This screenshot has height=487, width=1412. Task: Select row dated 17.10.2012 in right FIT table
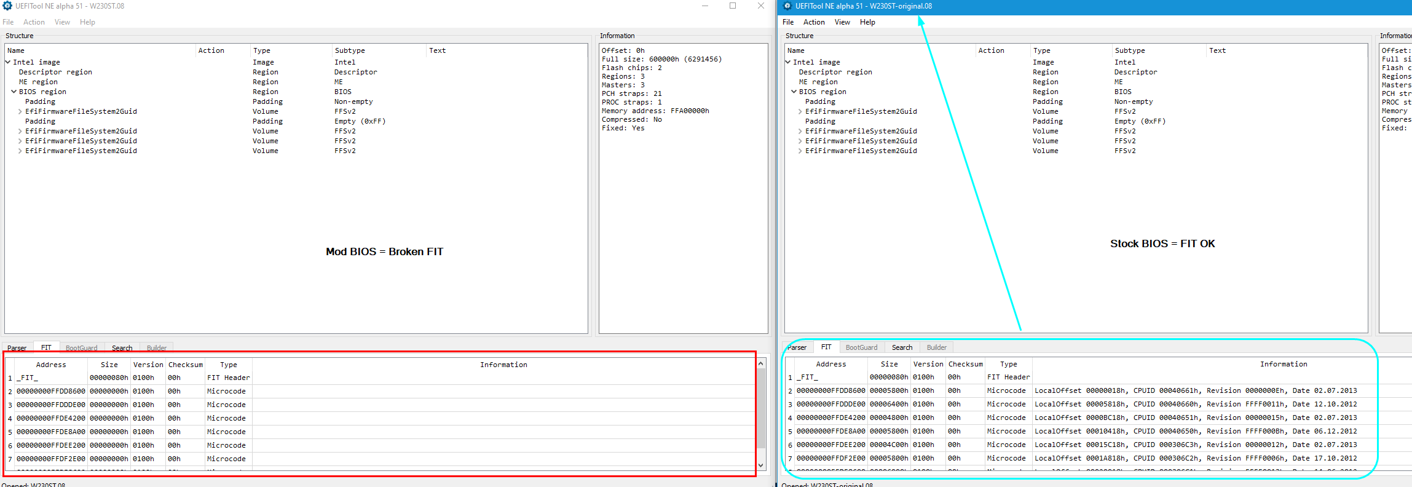click(1097, 458)
